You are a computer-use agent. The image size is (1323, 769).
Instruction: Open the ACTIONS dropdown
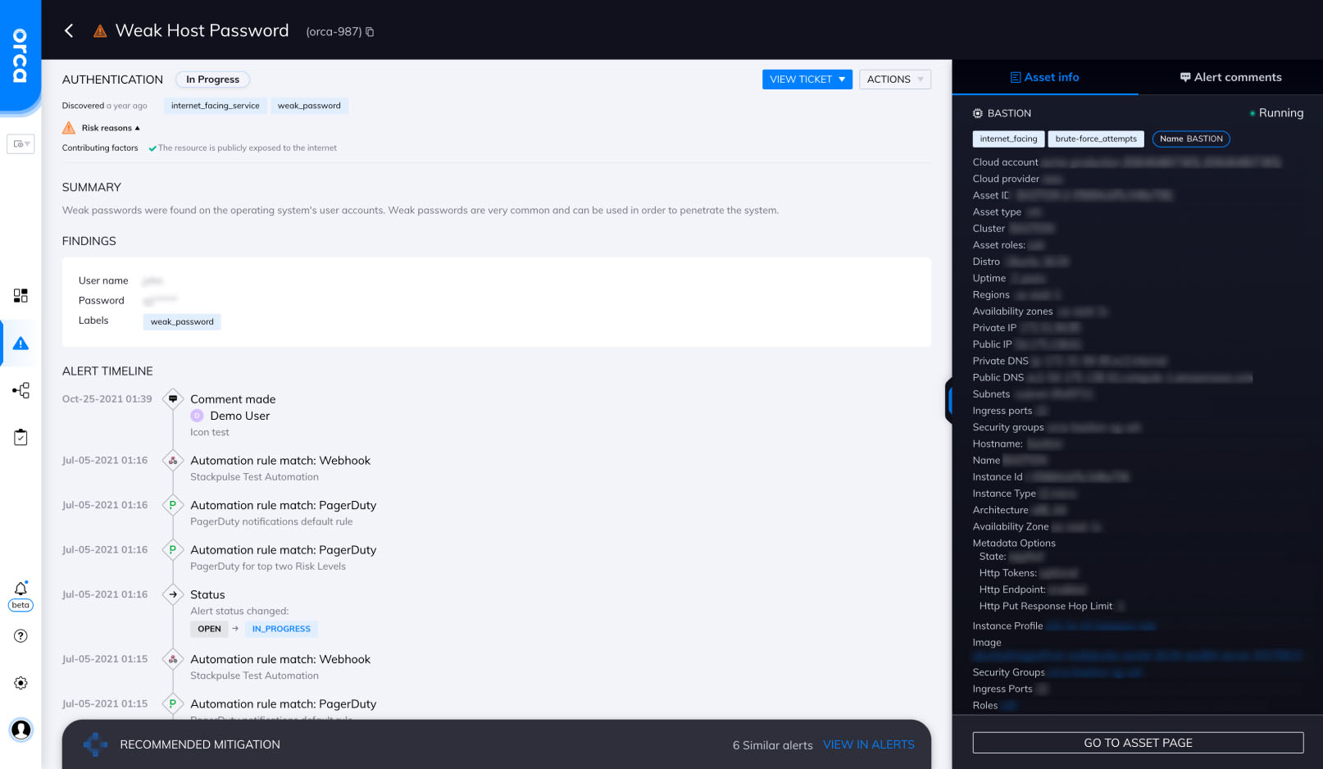click(x=895, y=80)
